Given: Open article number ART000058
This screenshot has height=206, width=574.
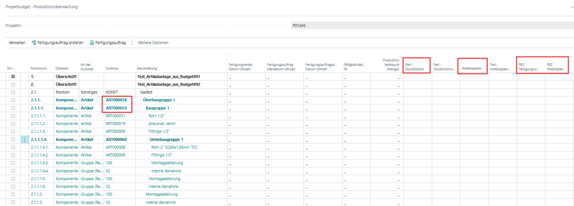Looking at the screenshot, I should [117, 100].
